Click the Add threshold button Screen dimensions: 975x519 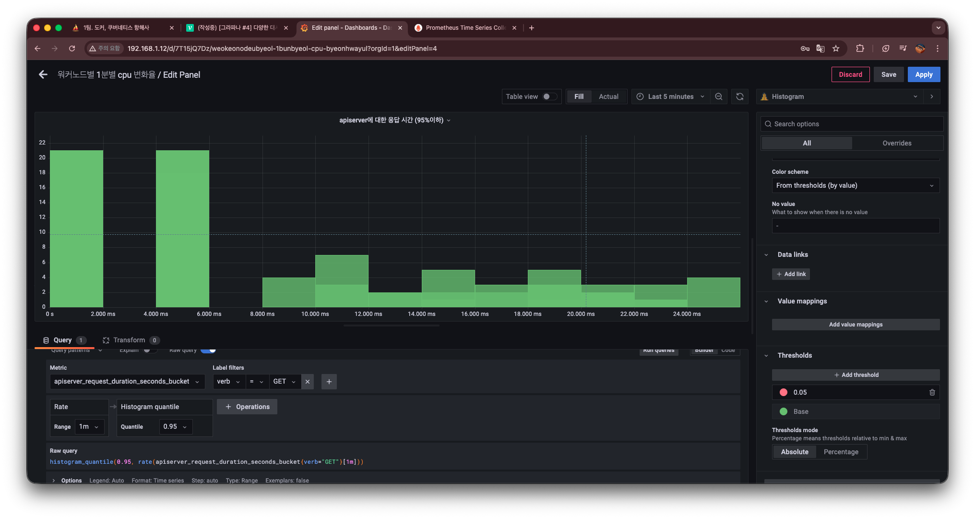click(856, 375)
